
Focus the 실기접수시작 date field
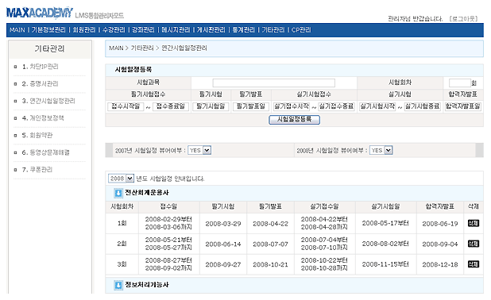[x=292, y=106]
